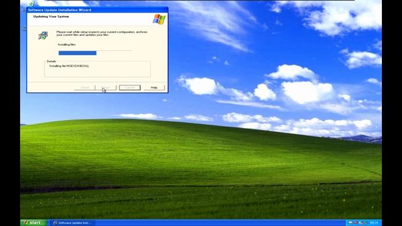The width and height of the screenshot is (402, 226).
Task: Click the leftmost icon in the system tray
Action: [x=350, y=223]
